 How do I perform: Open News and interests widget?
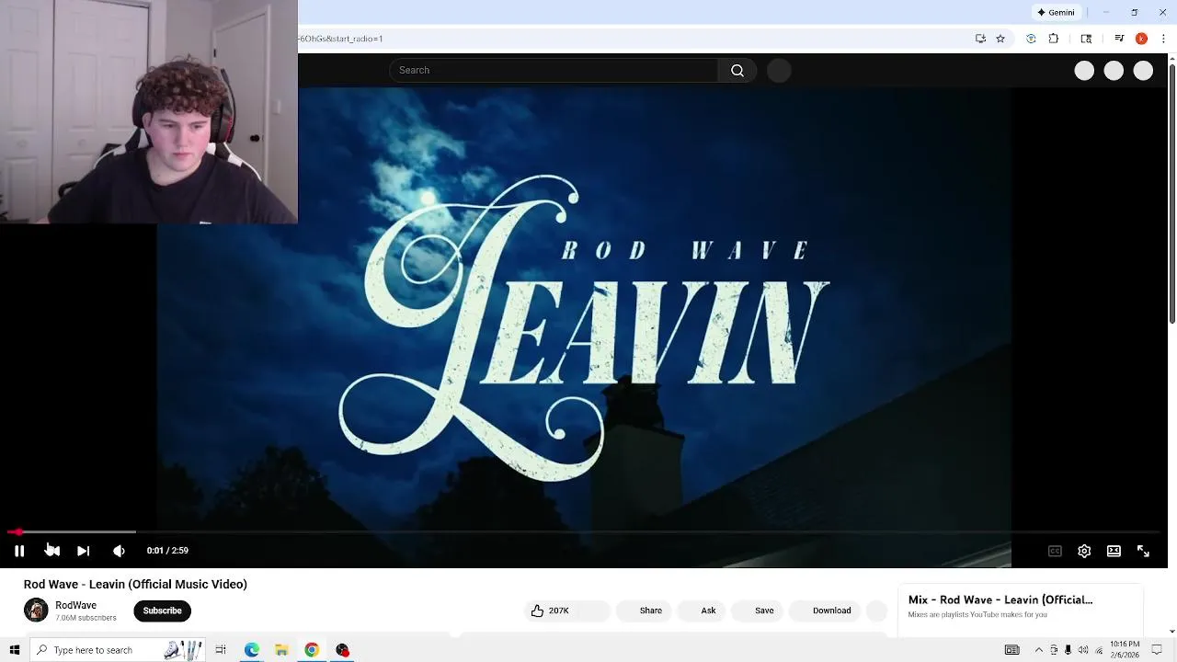coord(1011,650)
